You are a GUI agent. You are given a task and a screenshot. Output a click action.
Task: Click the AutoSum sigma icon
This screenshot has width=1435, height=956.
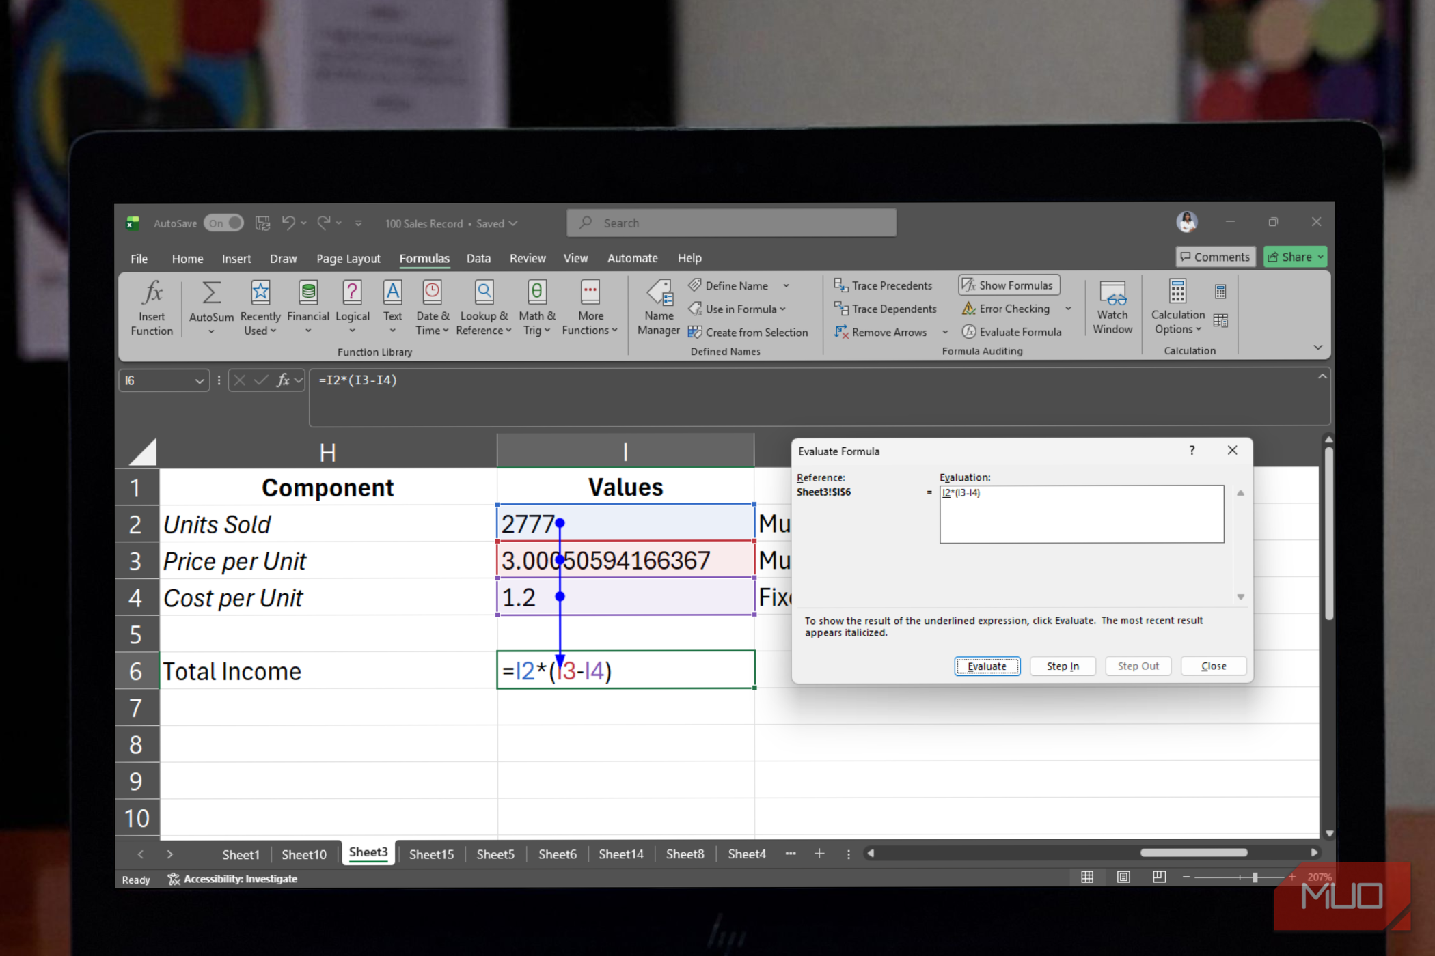point(211,294)
